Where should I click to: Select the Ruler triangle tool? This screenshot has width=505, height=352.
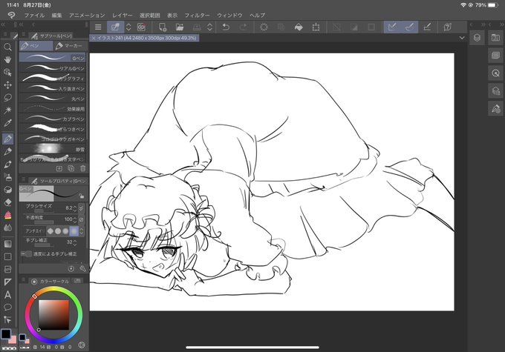tap(7, 282)
